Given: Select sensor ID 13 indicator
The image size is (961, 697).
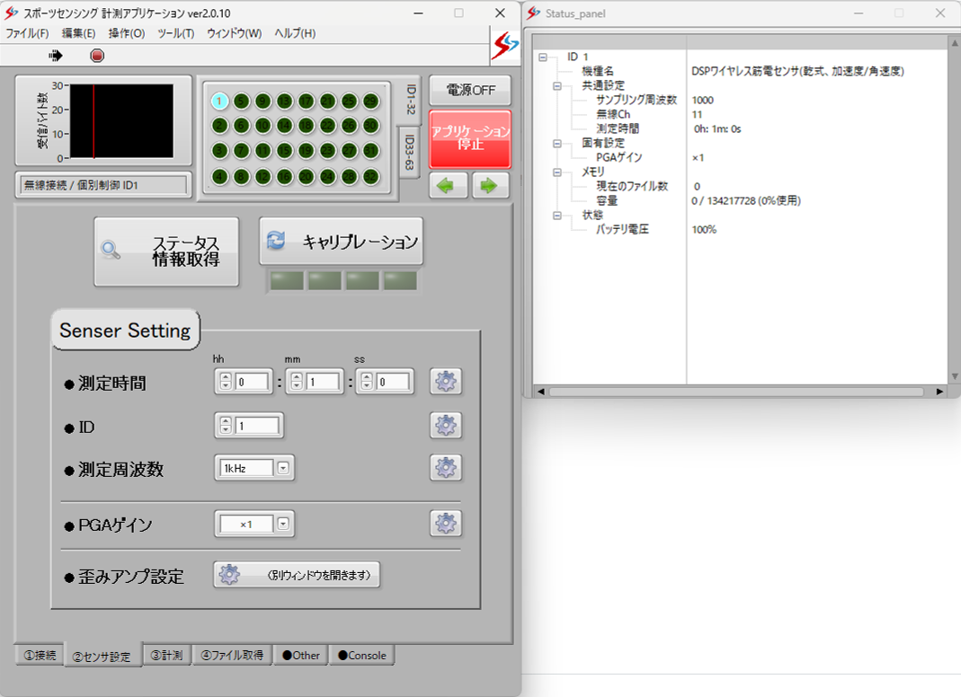Looking at the screenshot, I should pyautogui.click(x=284, y=101).
